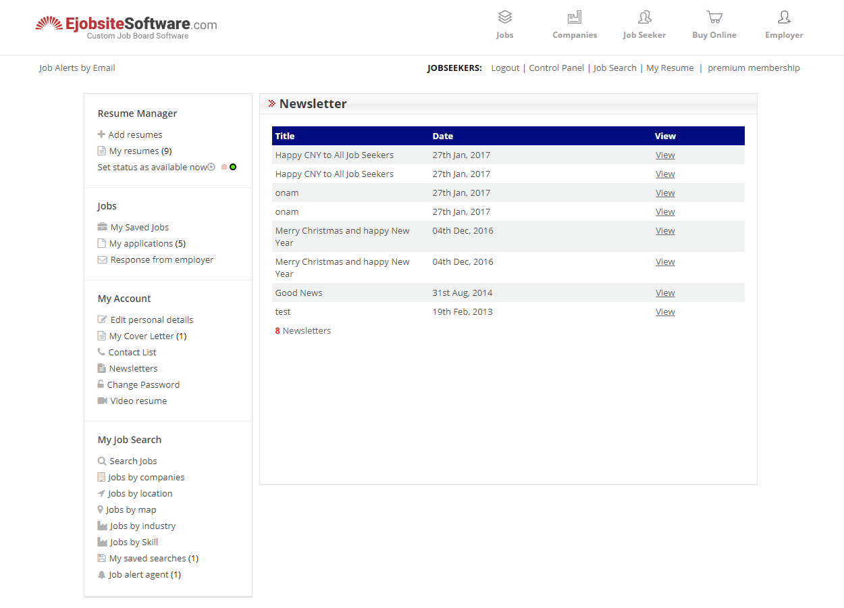This screenshot has width=844, height=608.
Task: Click the factory icon beside Jobs by industry
Action: click(103, 526)
